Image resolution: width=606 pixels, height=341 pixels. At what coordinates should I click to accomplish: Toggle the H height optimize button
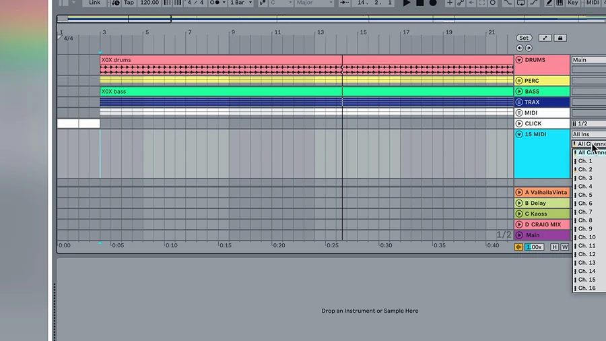tap(555, 247)
